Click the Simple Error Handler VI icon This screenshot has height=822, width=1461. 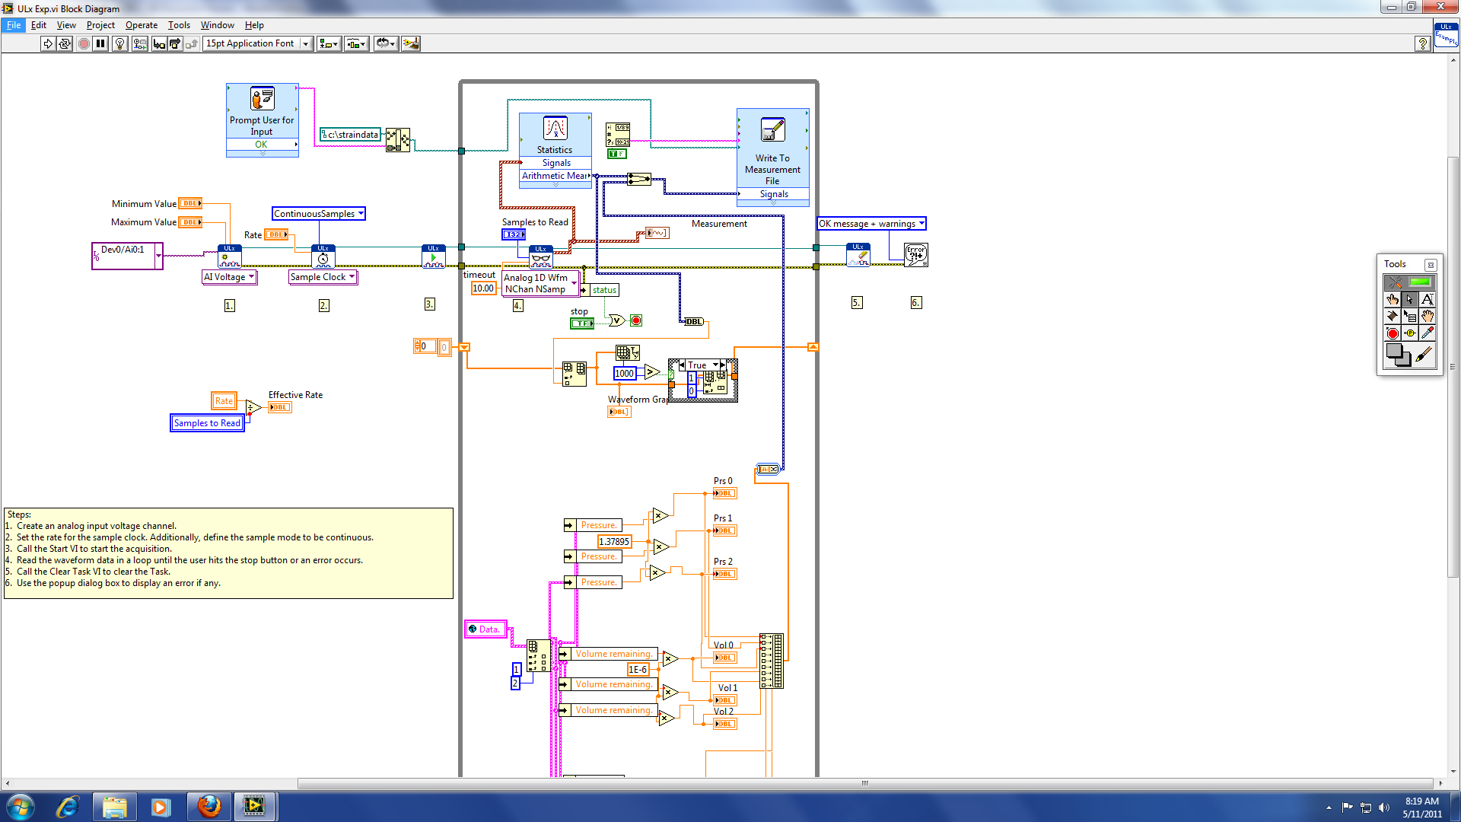[x=915, y=254]
